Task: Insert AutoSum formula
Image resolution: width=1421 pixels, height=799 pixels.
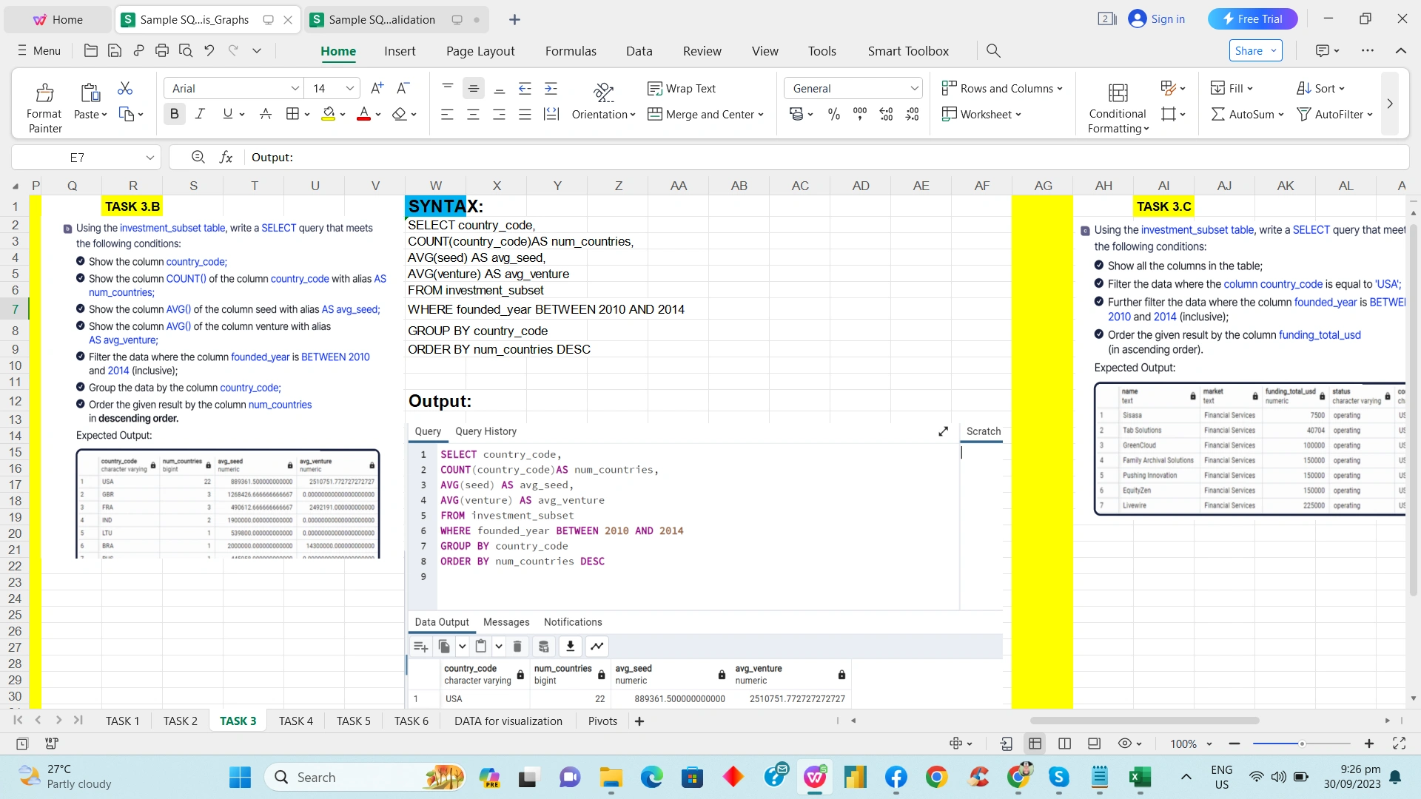Action: click(x=1246, y=114)
